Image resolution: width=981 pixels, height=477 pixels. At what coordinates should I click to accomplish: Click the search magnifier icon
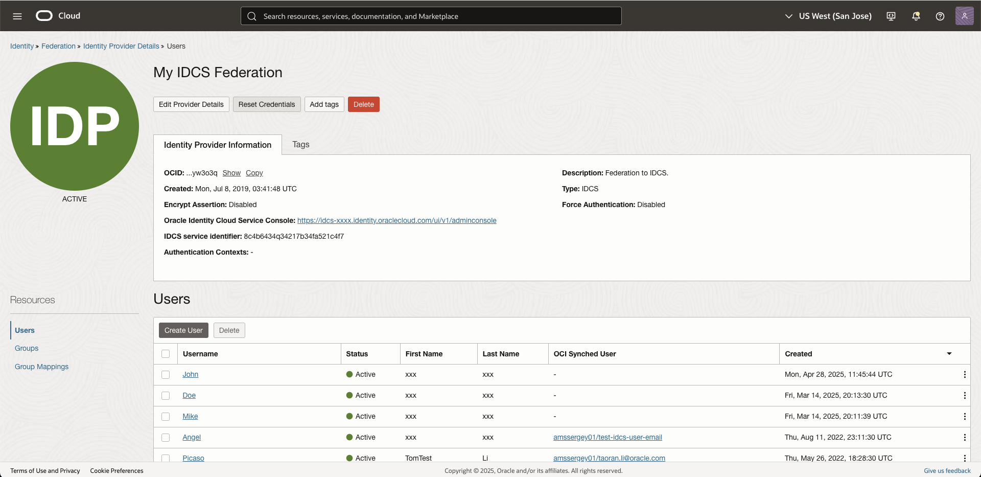[252, 16]
